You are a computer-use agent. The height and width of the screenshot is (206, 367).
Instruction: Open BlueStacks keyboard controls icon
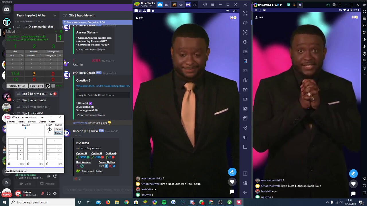click(x=245, y=51)
